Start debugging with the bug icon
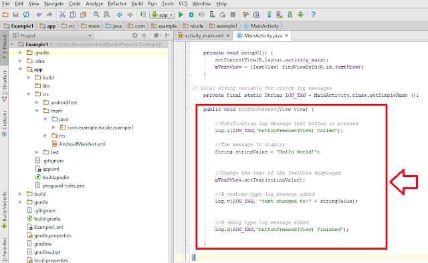Image resolution: width=428 pixels, height=263 pixels. point(191,15)
